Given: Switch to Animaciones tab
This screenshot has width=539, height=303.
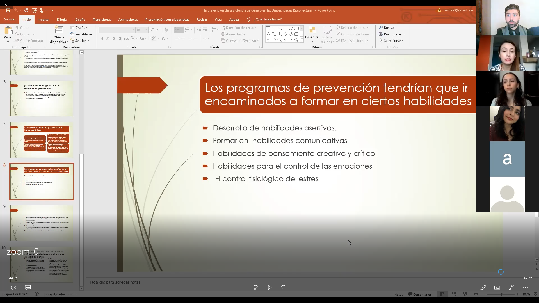Looking at the screenshot, I should click(128, 20).
